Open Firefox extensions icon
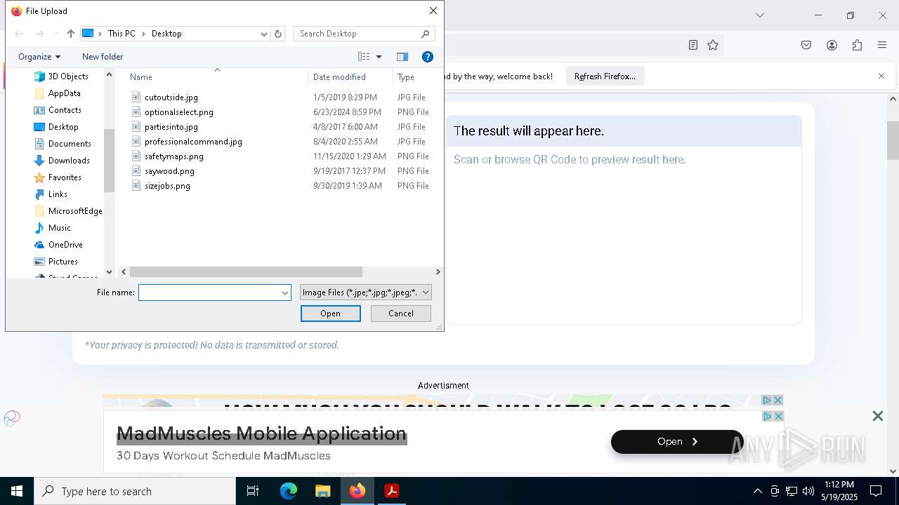The height and width of the screenshot is (505, 899). (x=857, y=45)
